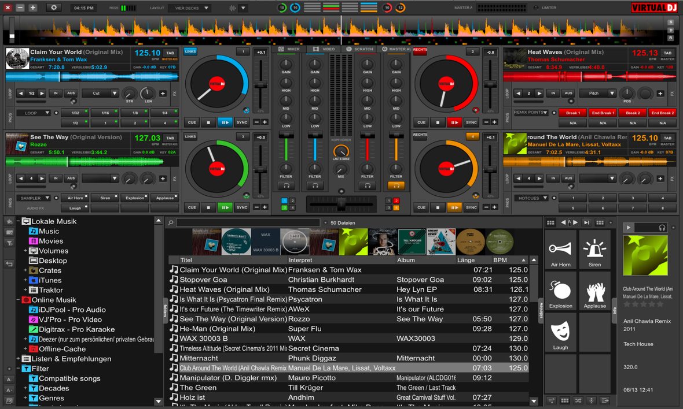The width and height of the screenshot is (683, 409).
Task: Click the S button beside overview waveform
Action: tap(671, 23)
